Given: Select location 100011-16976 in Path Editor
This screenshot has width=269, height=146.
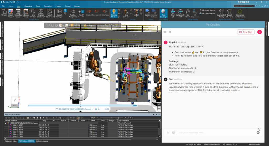Looking at the screenshot, I should (x=18, y=127).
